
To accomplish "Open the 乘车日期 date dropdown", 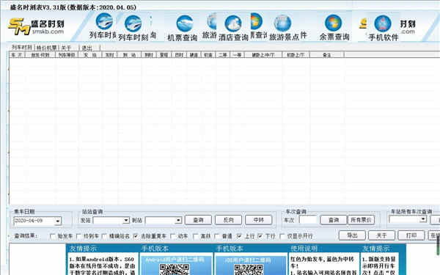I will click(x=58, y=221).
